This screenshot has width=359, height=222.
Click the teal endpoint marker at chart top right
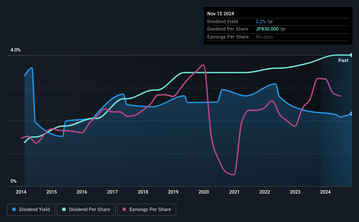[351, 55]
